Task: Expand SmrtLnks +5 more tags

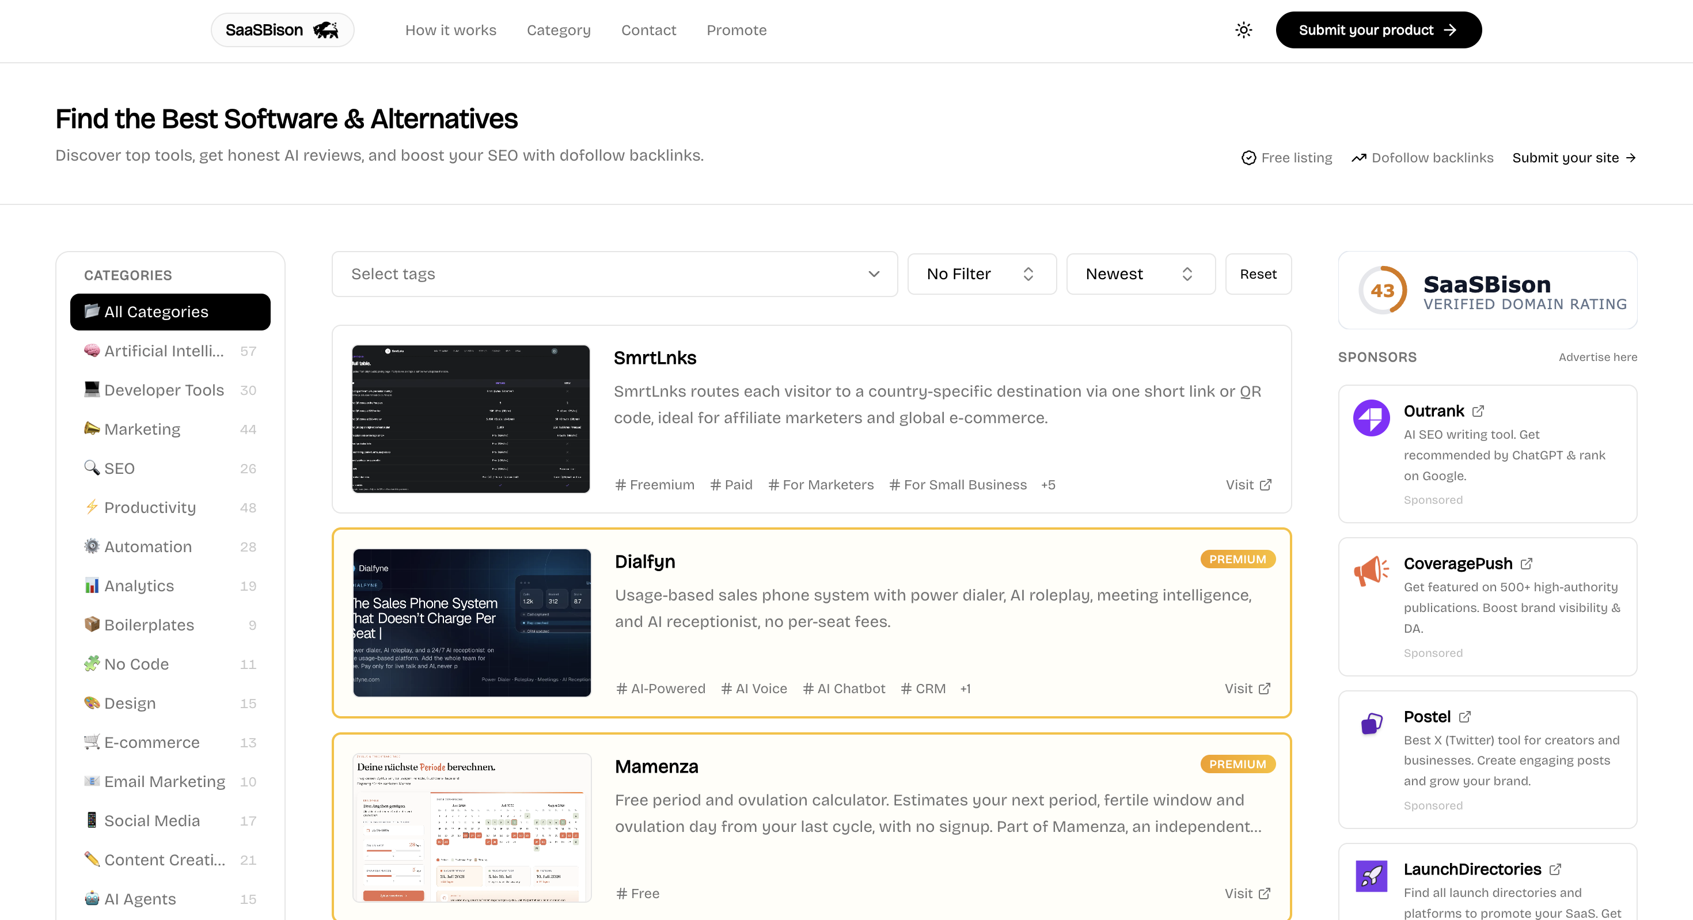Action: 1048,485
